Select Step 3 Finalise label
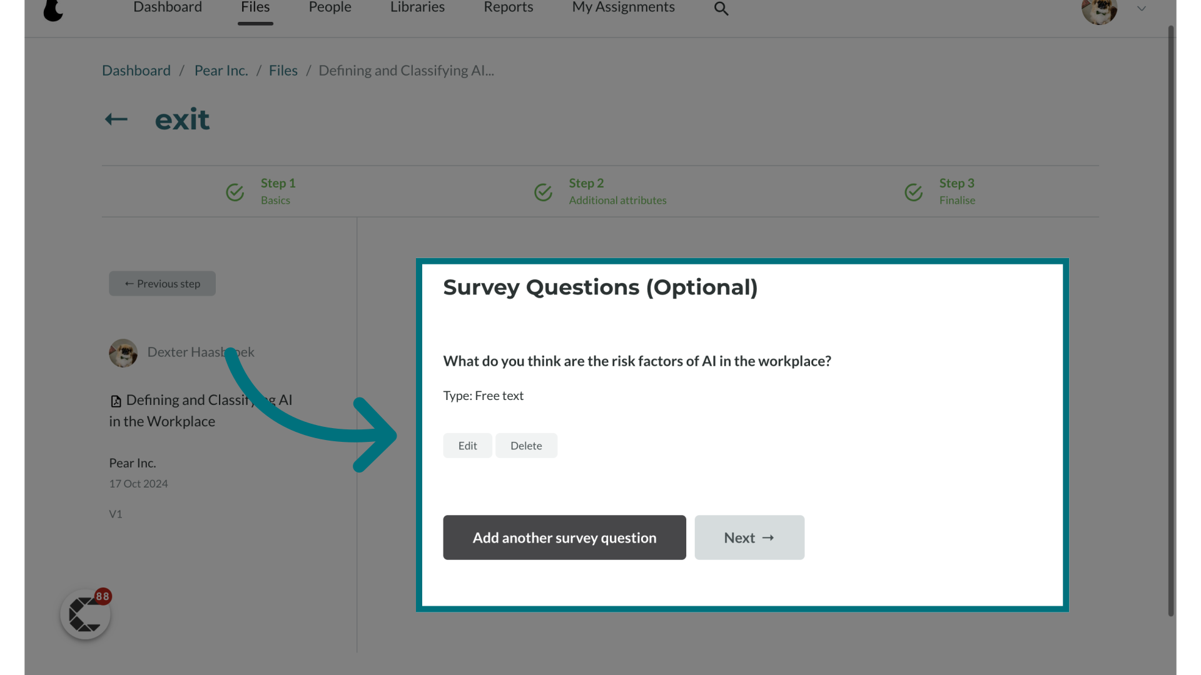The image size is (1201, 675). pyautogui.click(x=957, y=191)
